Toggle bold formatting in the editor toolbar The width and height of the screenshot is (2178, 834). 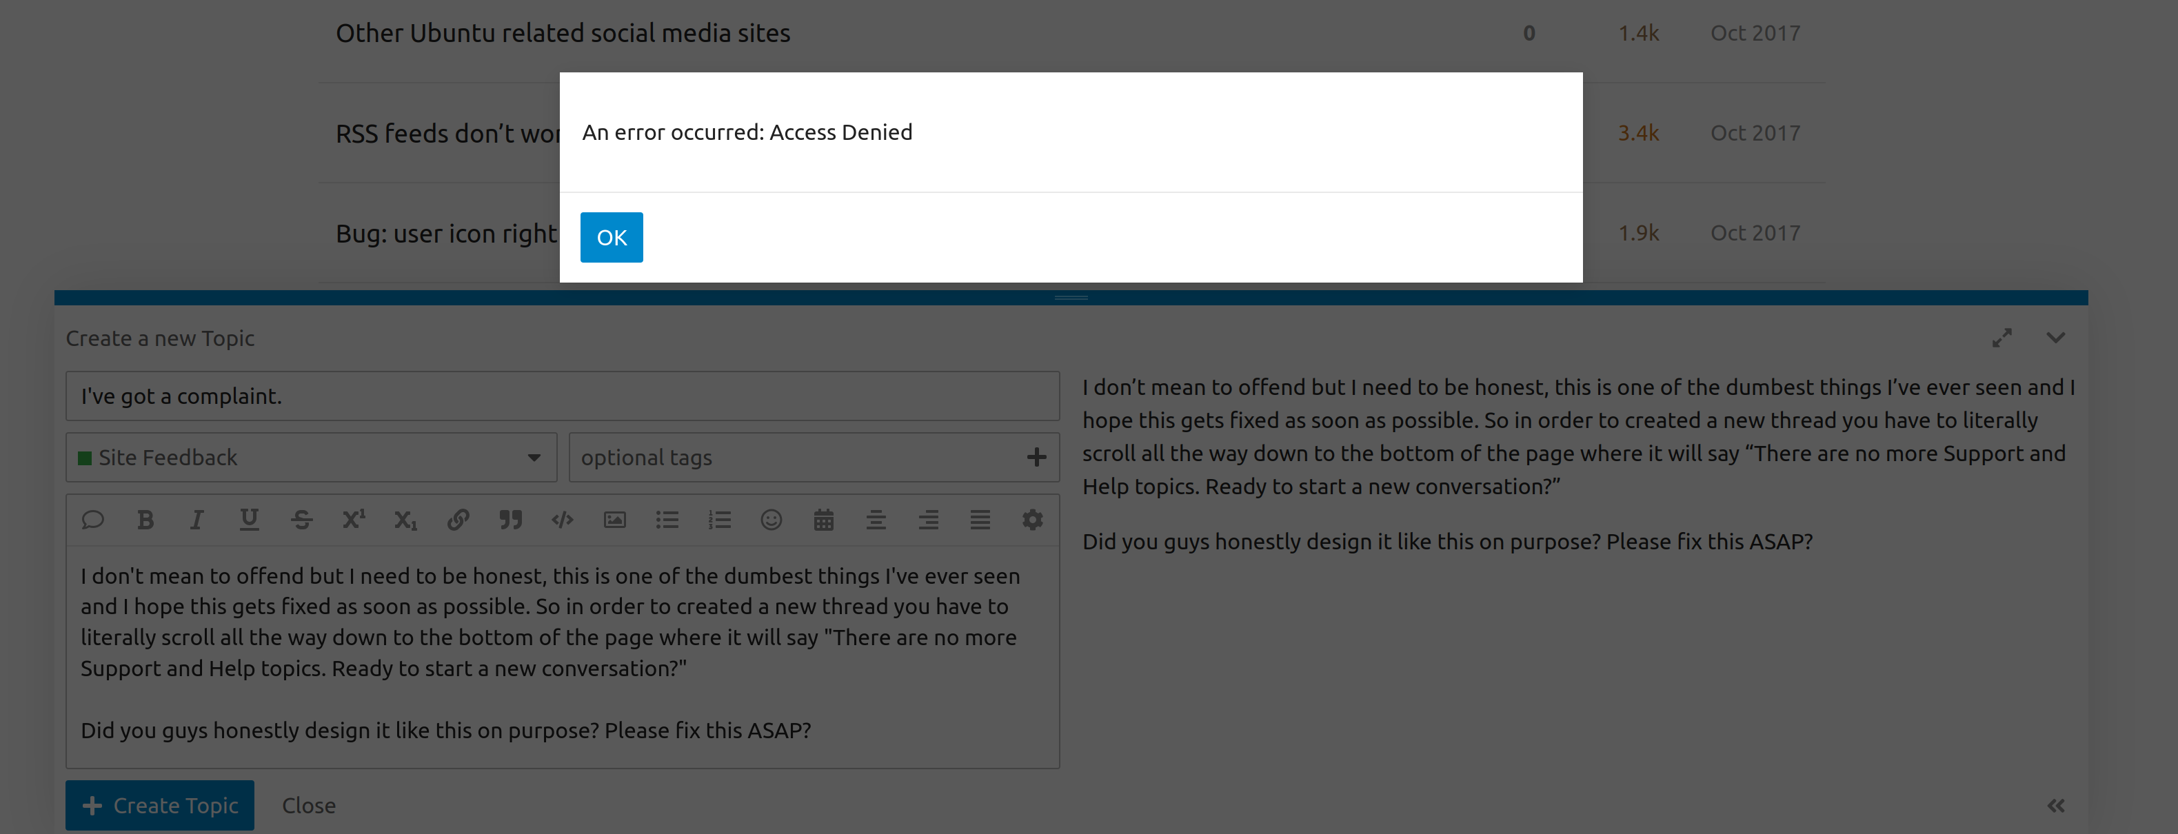point(145,520)
